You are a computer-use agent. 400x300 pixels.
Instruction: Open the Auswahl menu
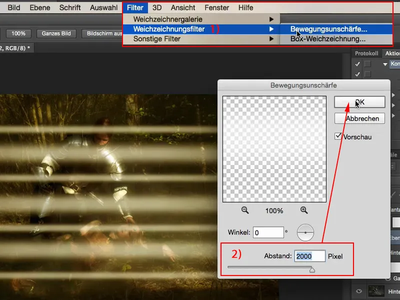(x=104, y=7)
